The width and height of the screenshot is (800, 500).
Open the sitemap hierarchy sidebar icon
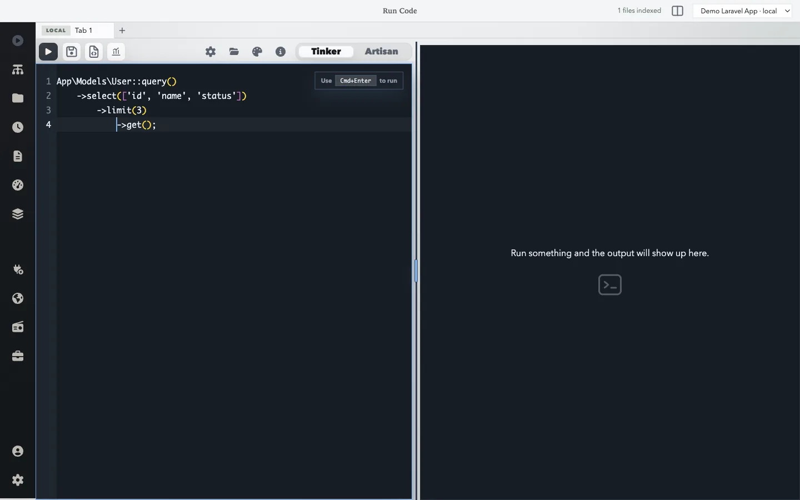point(18,69)
